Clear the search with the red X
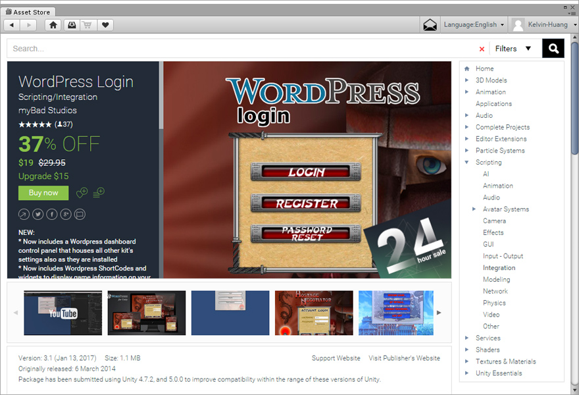Image resolution: width=579 pixels, height=395 pixels. 482,49
